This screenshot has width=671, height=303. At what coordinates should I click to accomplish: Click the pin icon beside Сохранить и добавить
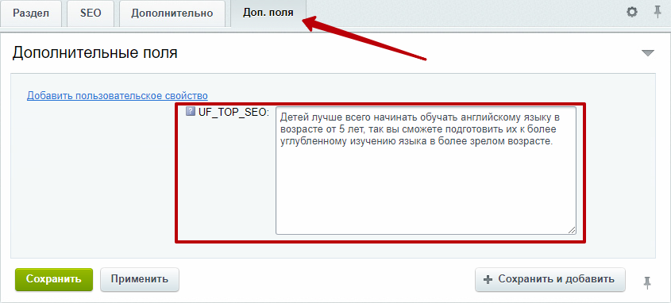pos(647,282)
